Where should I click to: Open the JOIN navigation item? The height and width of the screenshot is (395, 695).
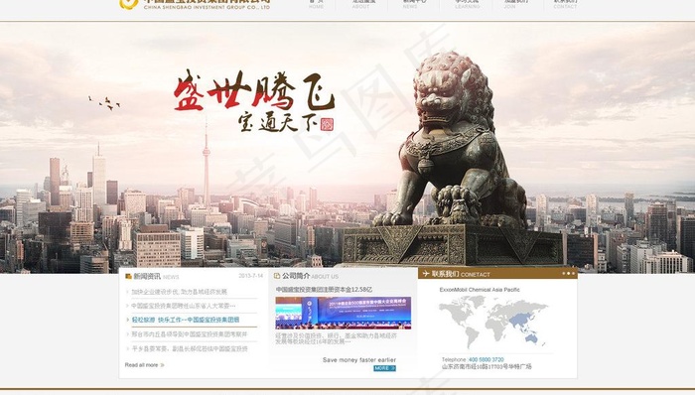pos(515,4)
